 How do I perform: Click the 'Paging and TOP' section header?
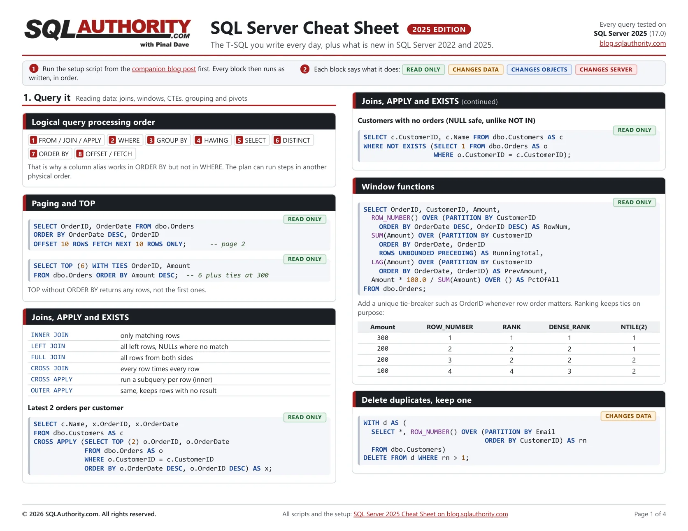coord(179,203)
